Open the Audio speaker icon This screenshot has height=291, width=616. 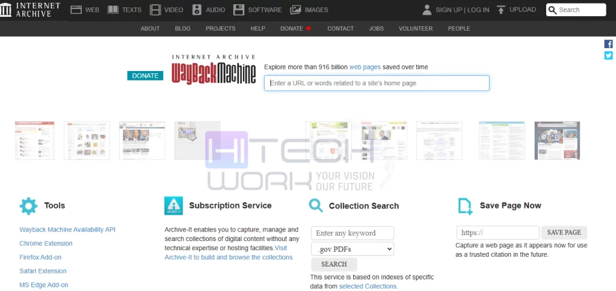click(x=197, y=10)
